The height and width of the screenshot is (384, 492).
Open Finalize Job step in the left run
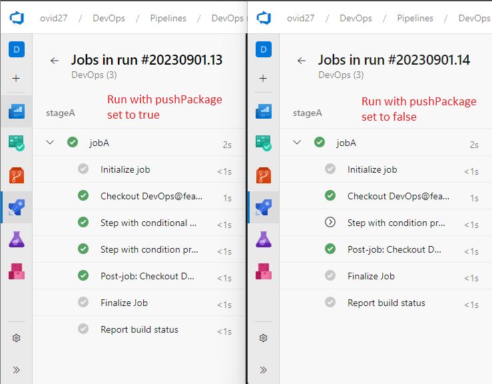point(139,303)
